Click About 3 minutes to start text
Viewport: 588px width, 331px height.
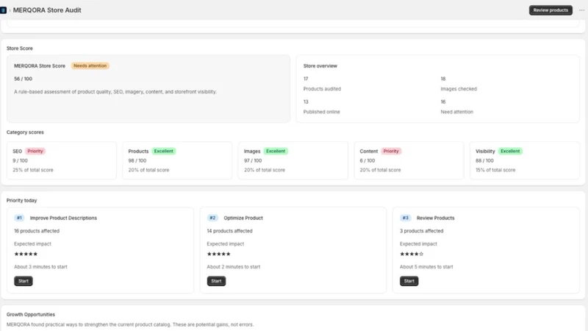[40, 267]
